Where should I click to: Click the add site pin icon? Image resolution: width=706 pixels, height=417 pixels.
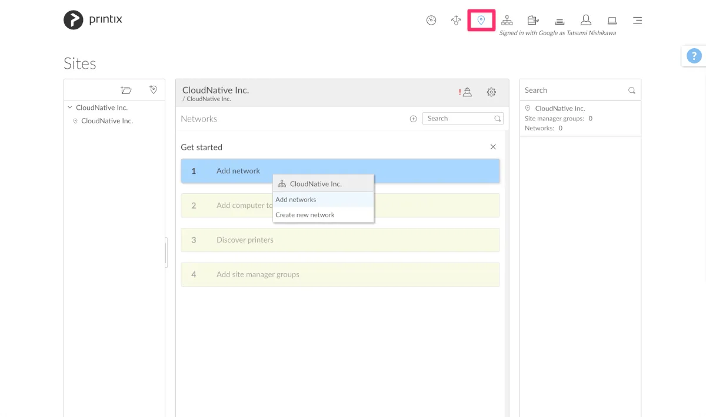click(153, 90)
